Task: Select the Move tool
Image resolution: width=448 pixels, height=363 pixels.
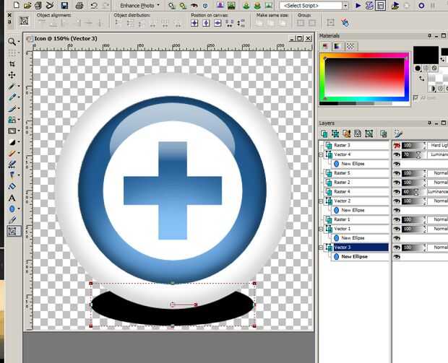Action: tap(12, 75)
